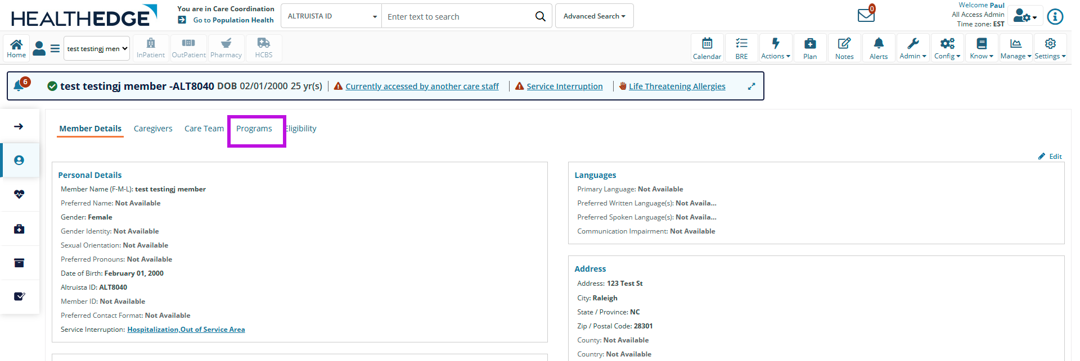This screenshot has height=361, width=1080.
Task: Click the search text input field
Action: click(x=456, y=17)
